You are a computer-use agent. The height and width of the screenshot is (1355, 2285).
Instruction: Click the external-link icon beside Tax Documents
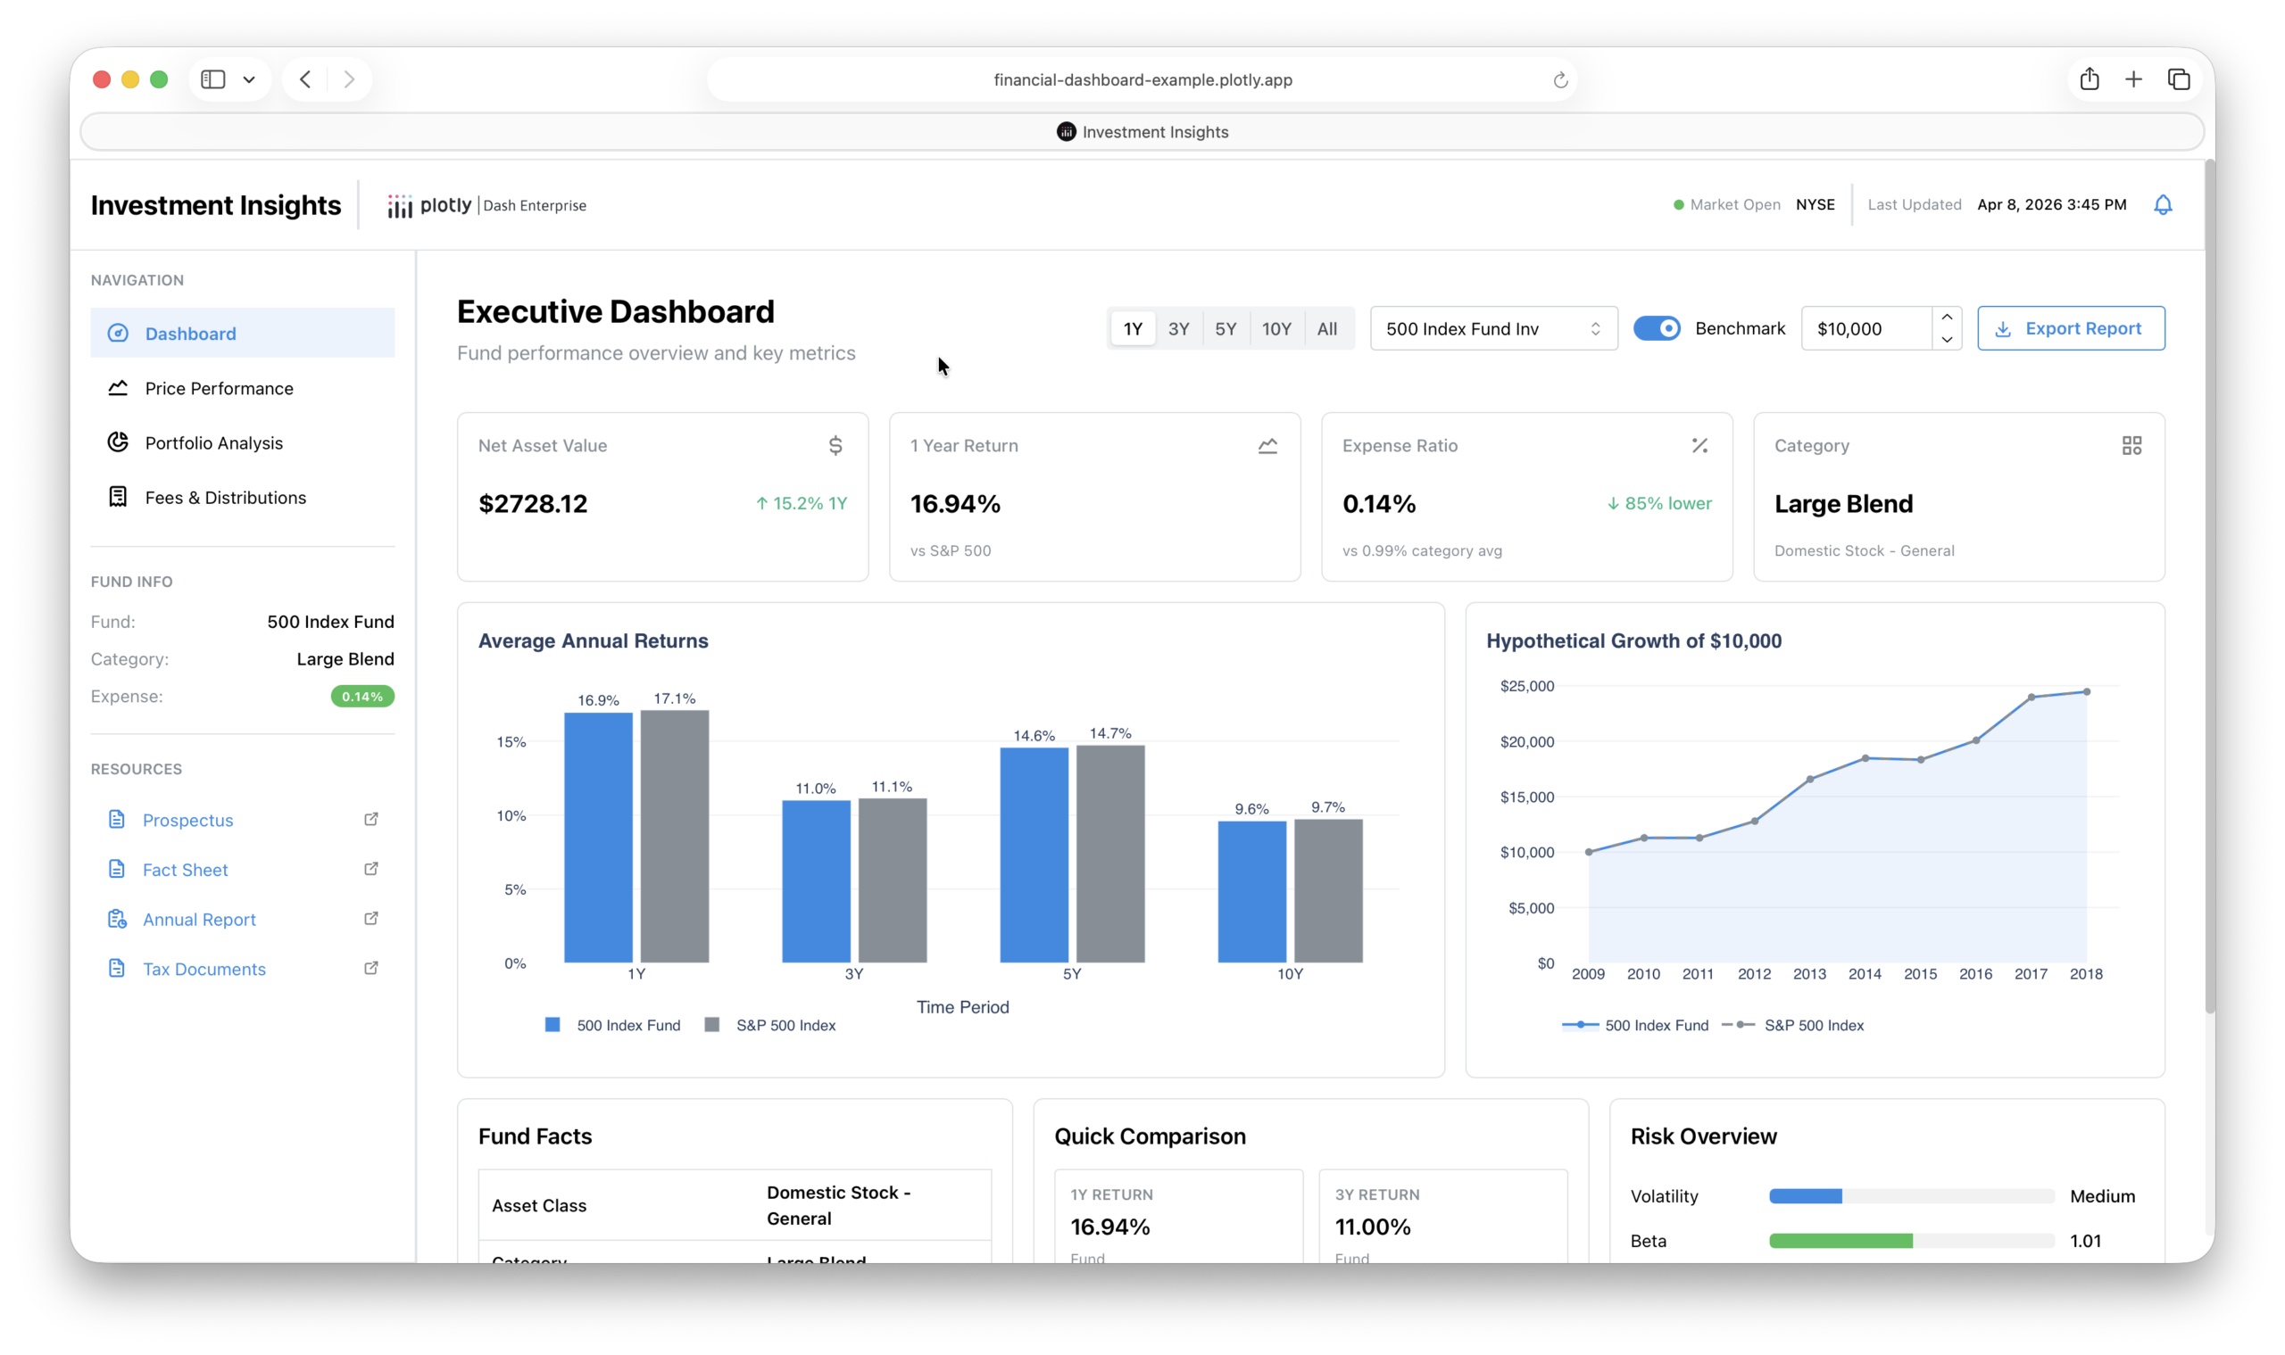pos(371,968)
